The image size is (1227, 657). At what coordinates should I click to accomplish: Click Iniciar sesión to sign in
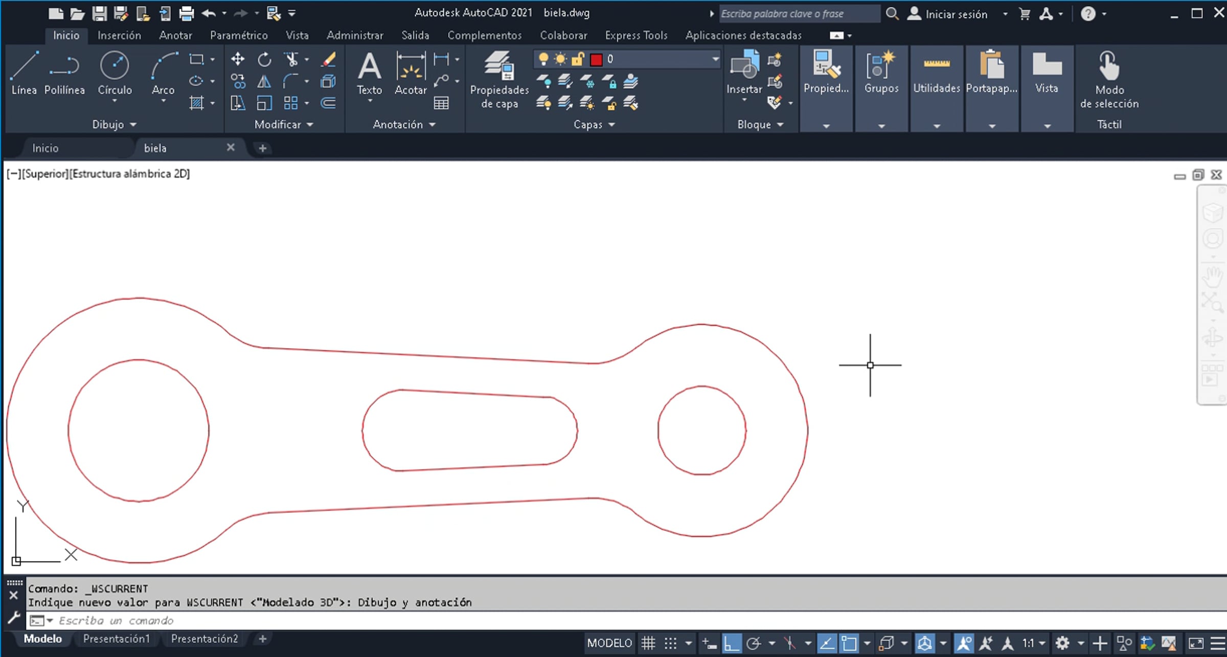[956, 14]
